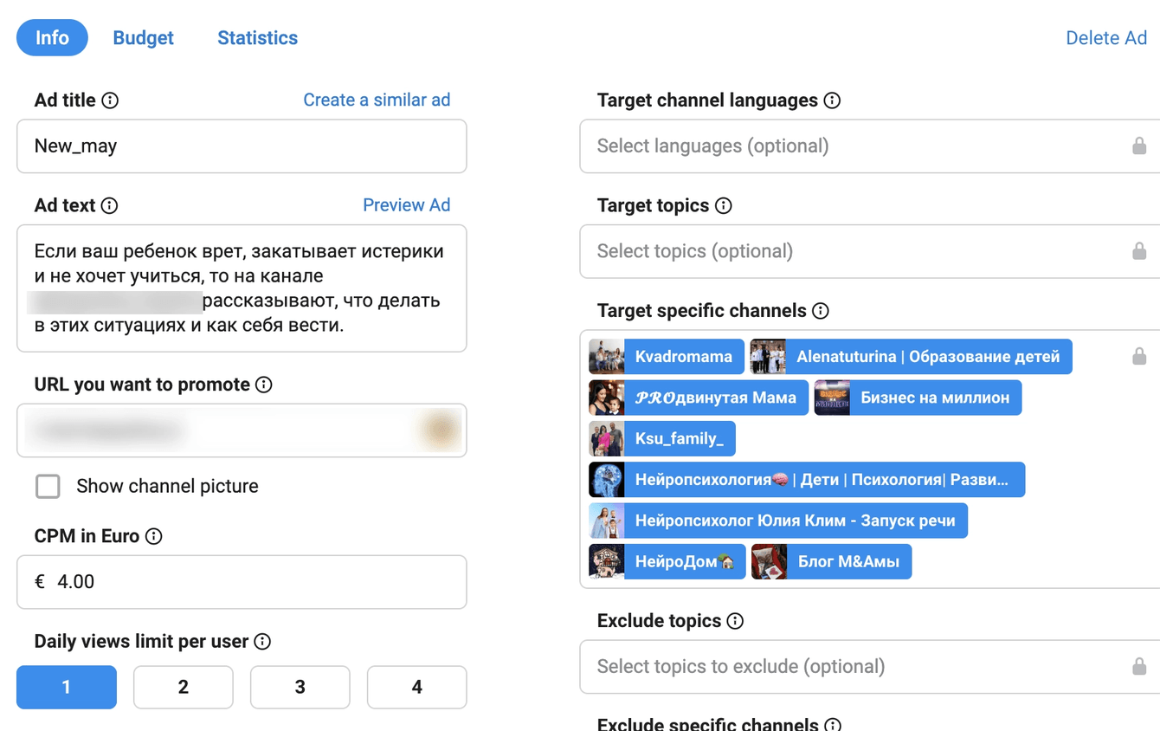
Task: Click the Delete Ad link
Action: [x=1105, y=38]
